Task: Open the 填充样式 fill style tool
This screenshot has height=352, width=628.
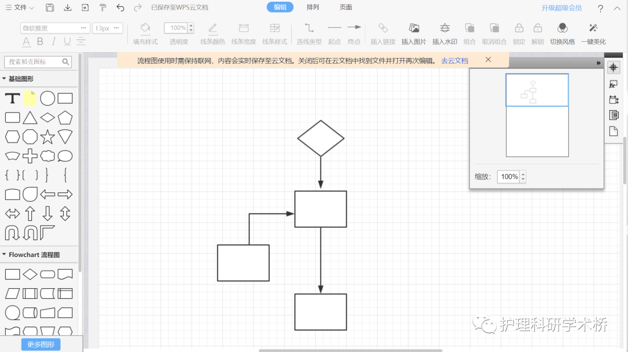Action: tap(145, 33)
